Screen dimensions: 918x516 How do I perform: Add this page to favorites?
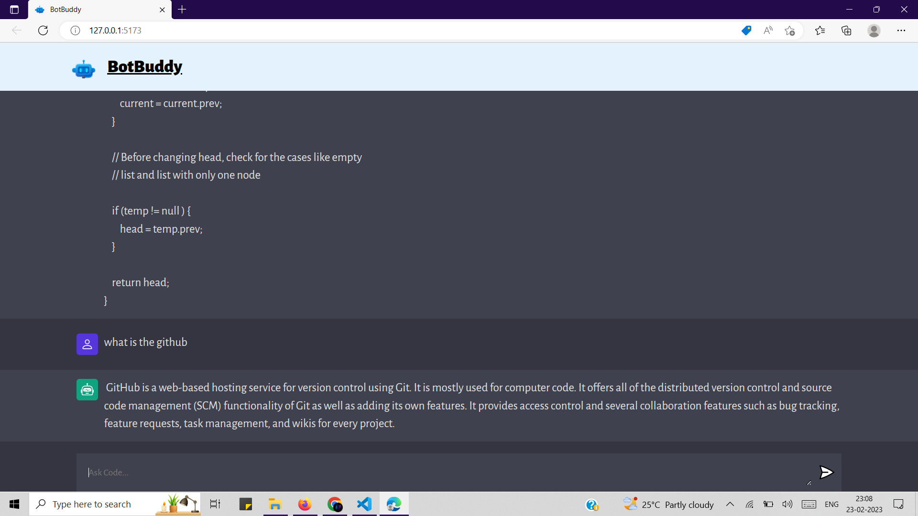coord(789,31)
